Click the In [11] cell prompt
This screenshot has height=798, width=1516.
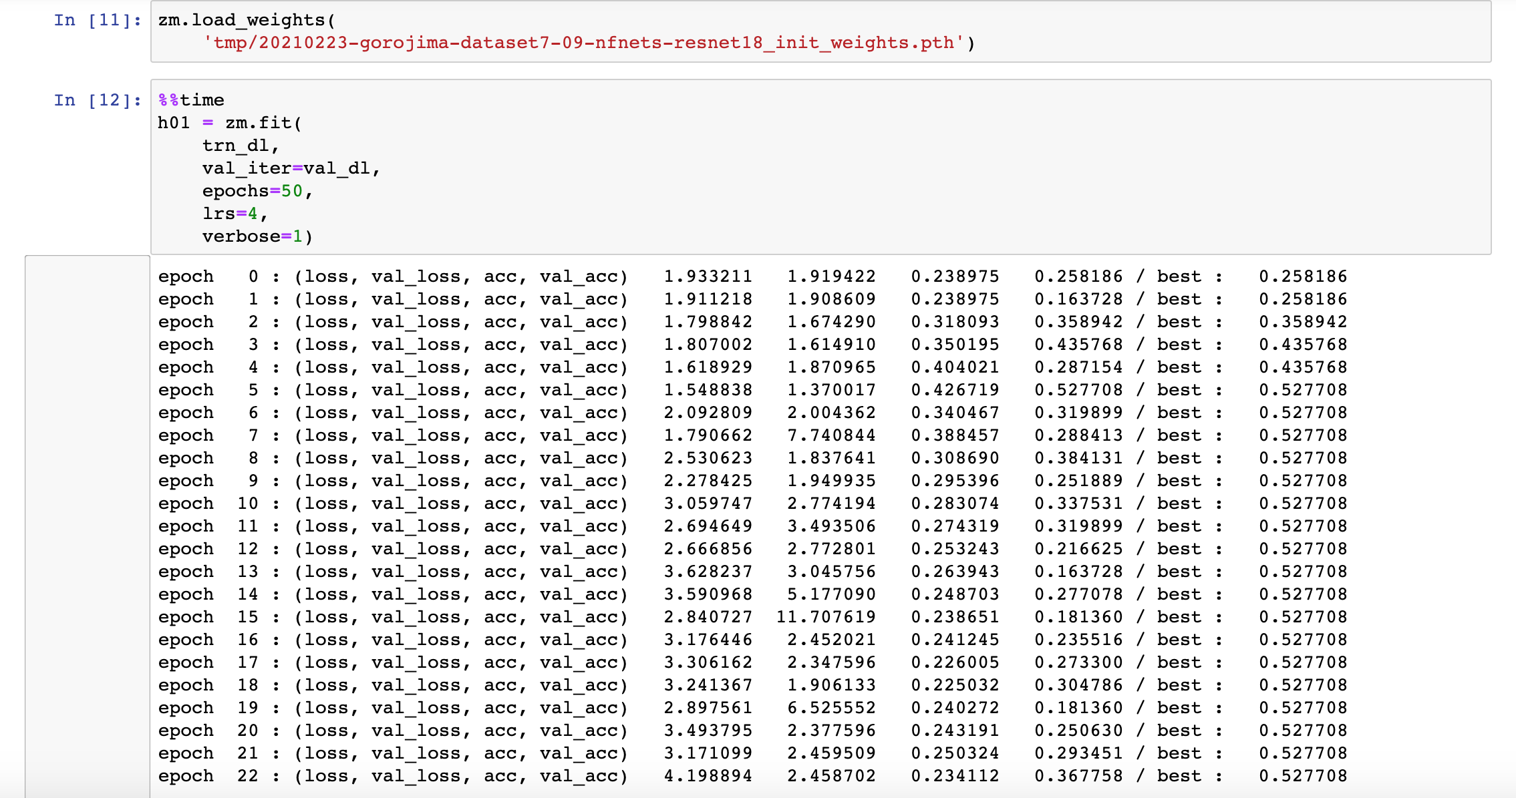pyautogui.click(x=98, y=20)
